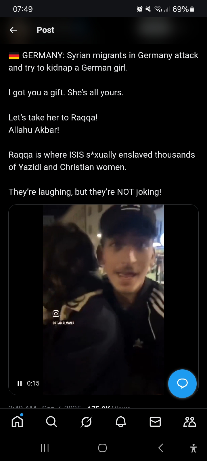Tap the views count below the video
This screenshot has width=207, height=461.
click(x=109, y=407)
